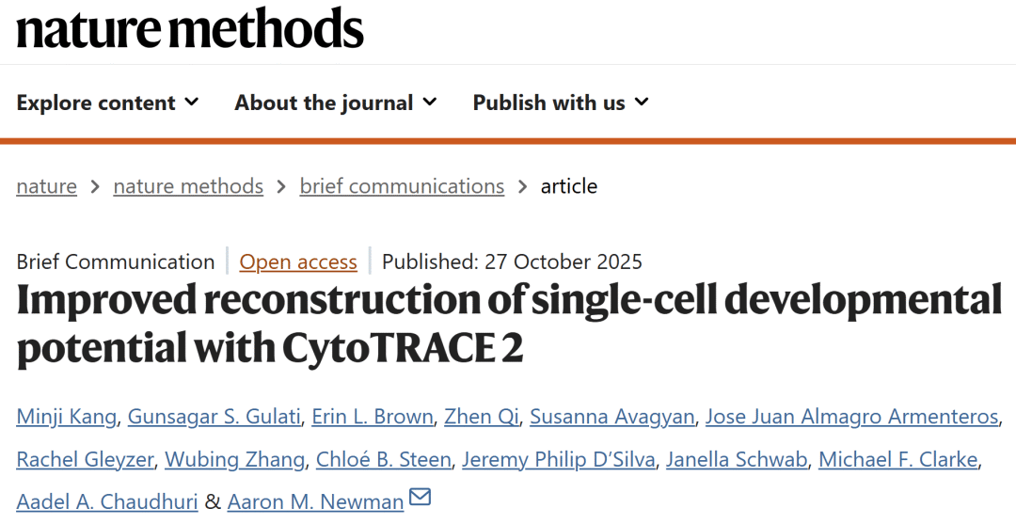Click the Open access link
The height and width of the screenshot is (524, 1016).
point(298,262)
